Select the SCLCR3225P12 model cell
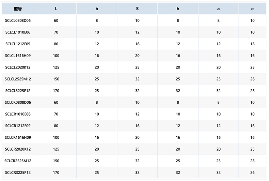This screenshot has height=181, width=269. 18,172
